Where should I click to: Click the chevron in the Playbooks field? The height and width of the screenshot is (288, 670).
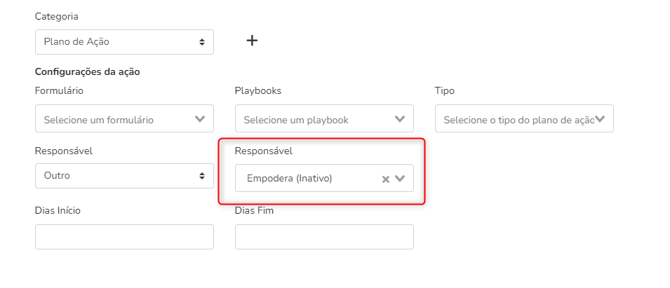click(x=400, y=119)
